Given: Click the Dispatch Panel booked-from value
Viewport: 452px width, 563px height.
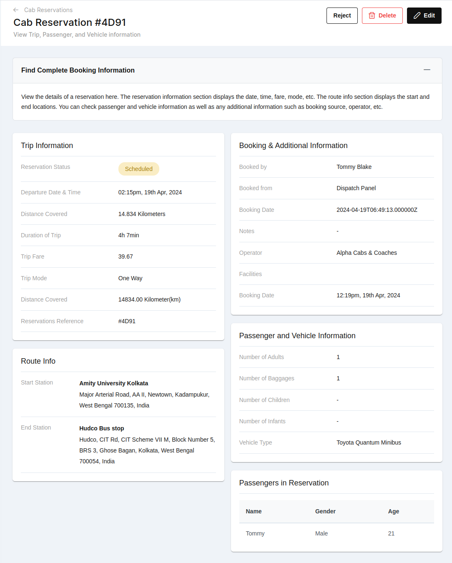Looking at the screenshot, I should [356, 188].
